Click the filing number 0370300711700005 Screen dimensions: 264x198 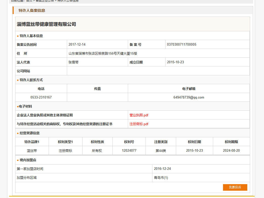tap(181, 45)
